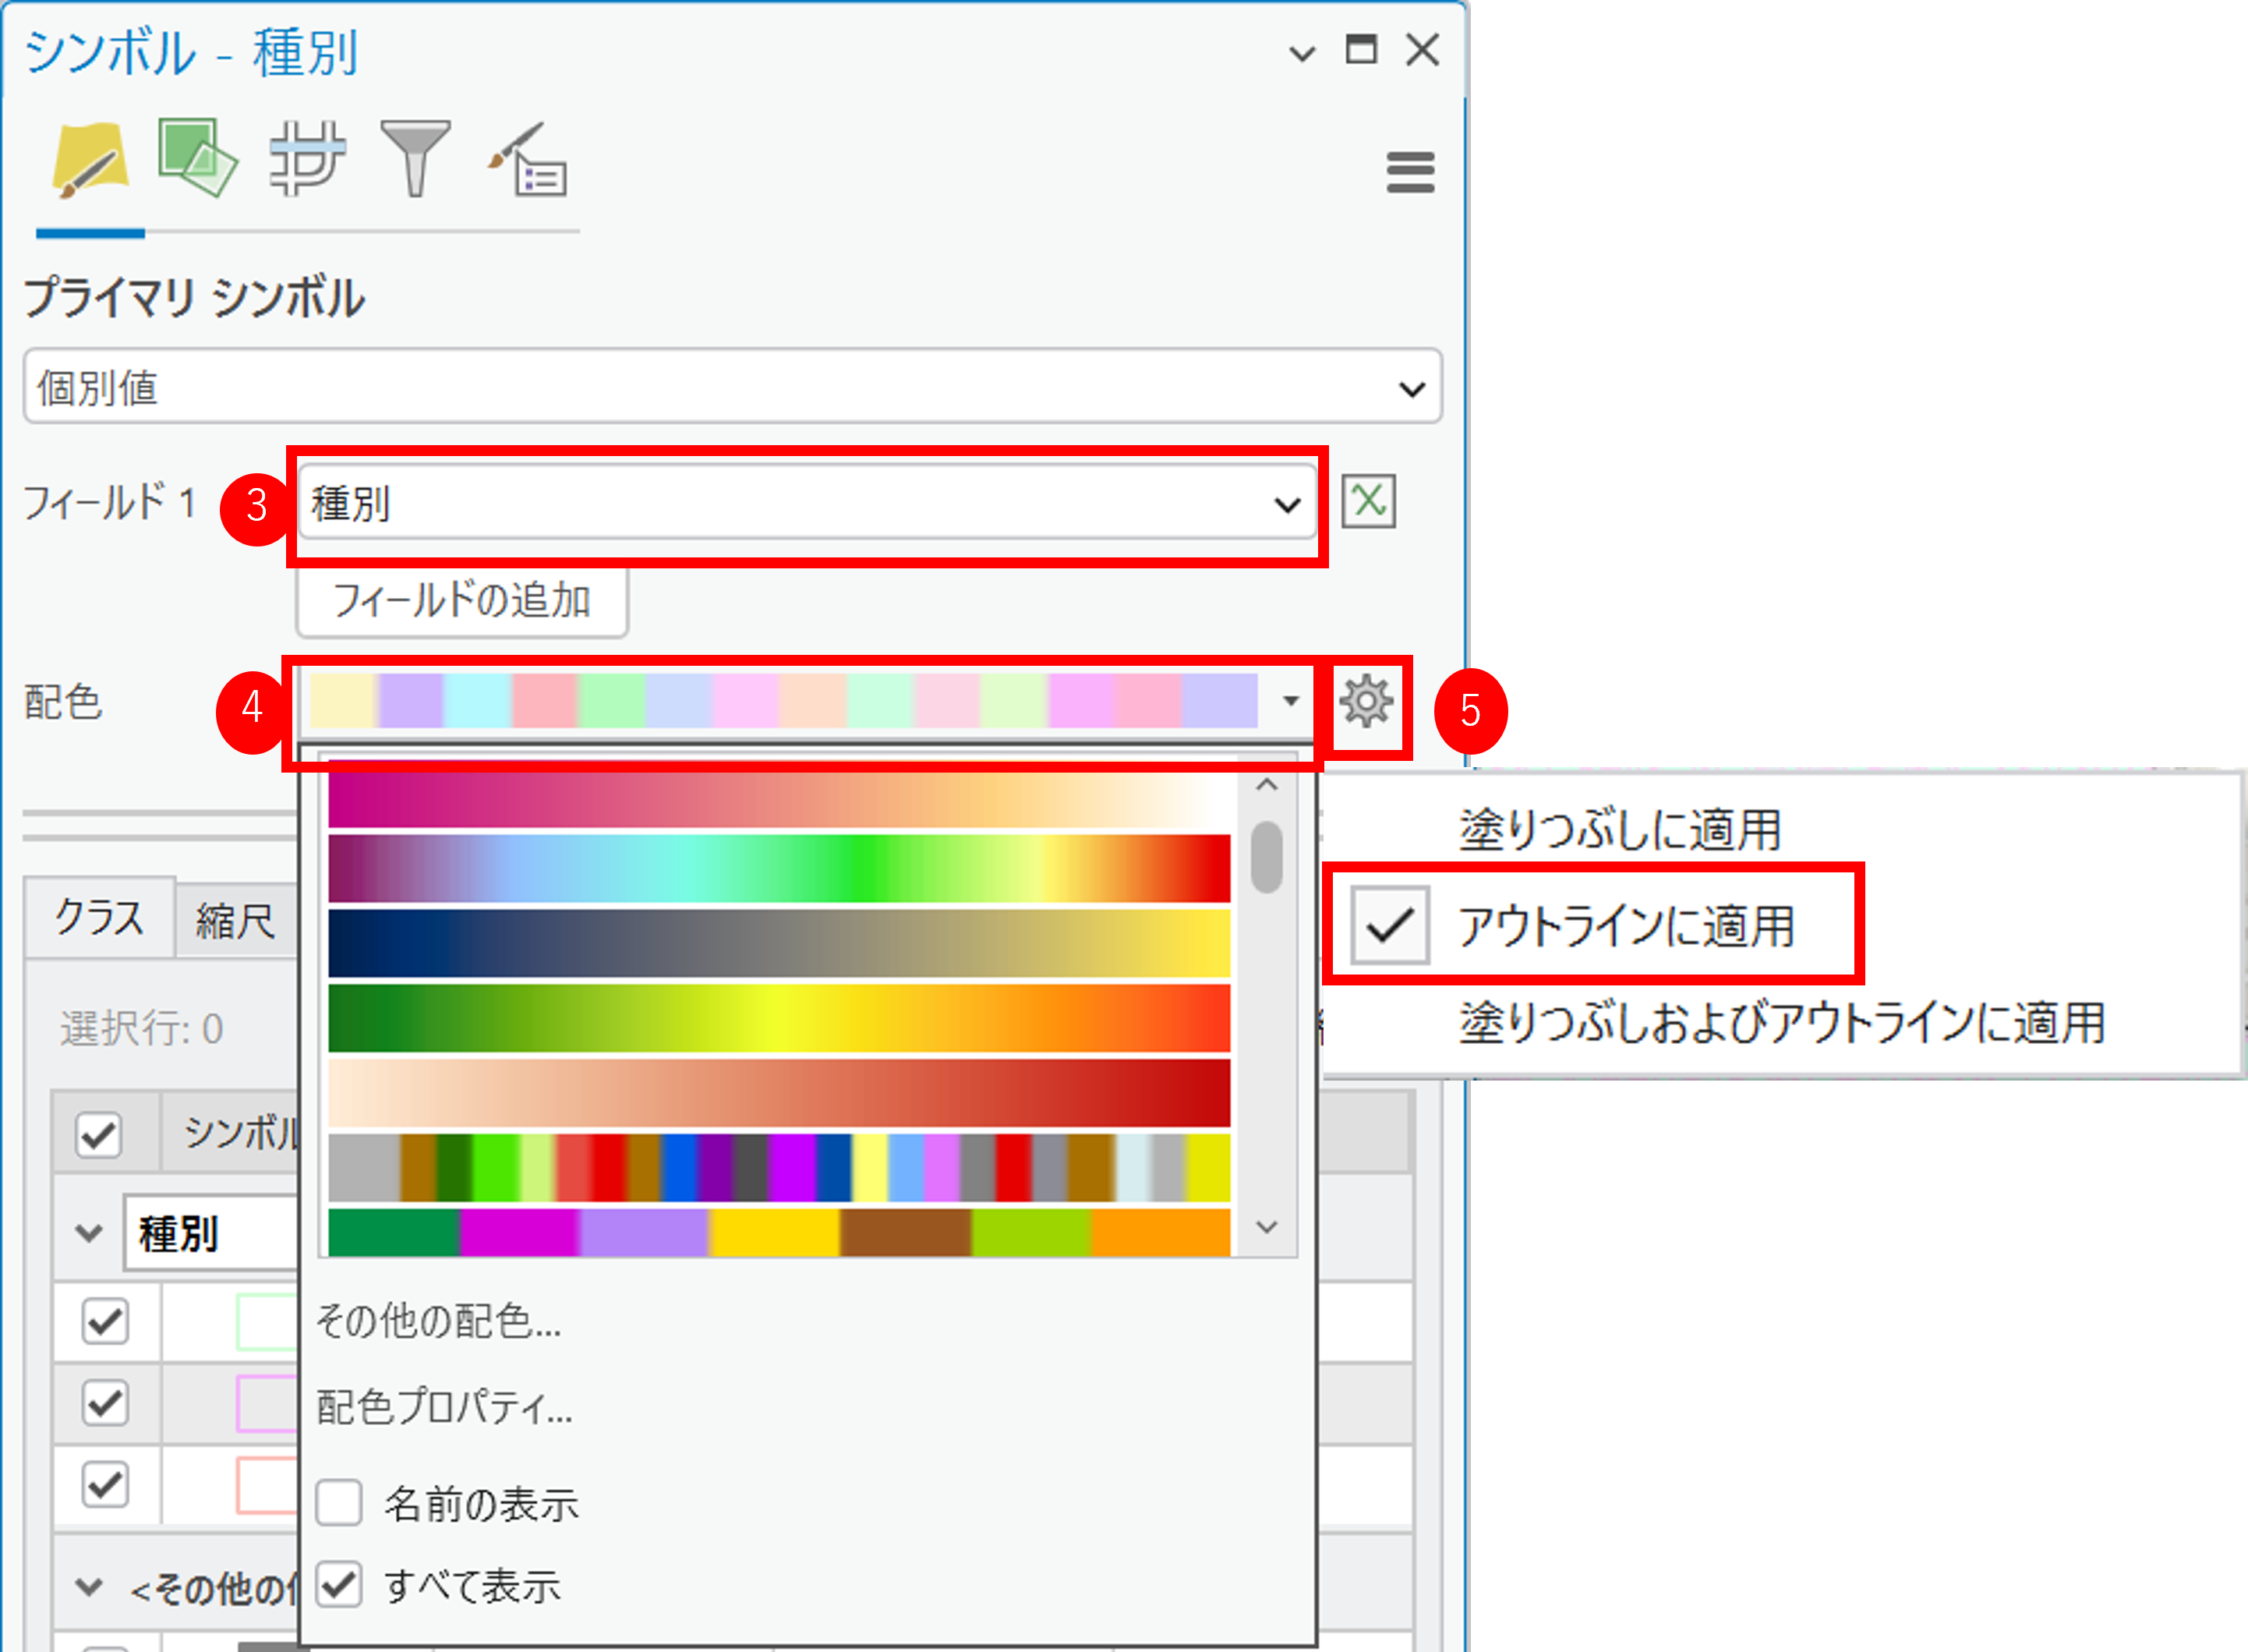2248x1652 pixels.
Task: Open the 個別値 symbology type dropdown
Action: 733,387
